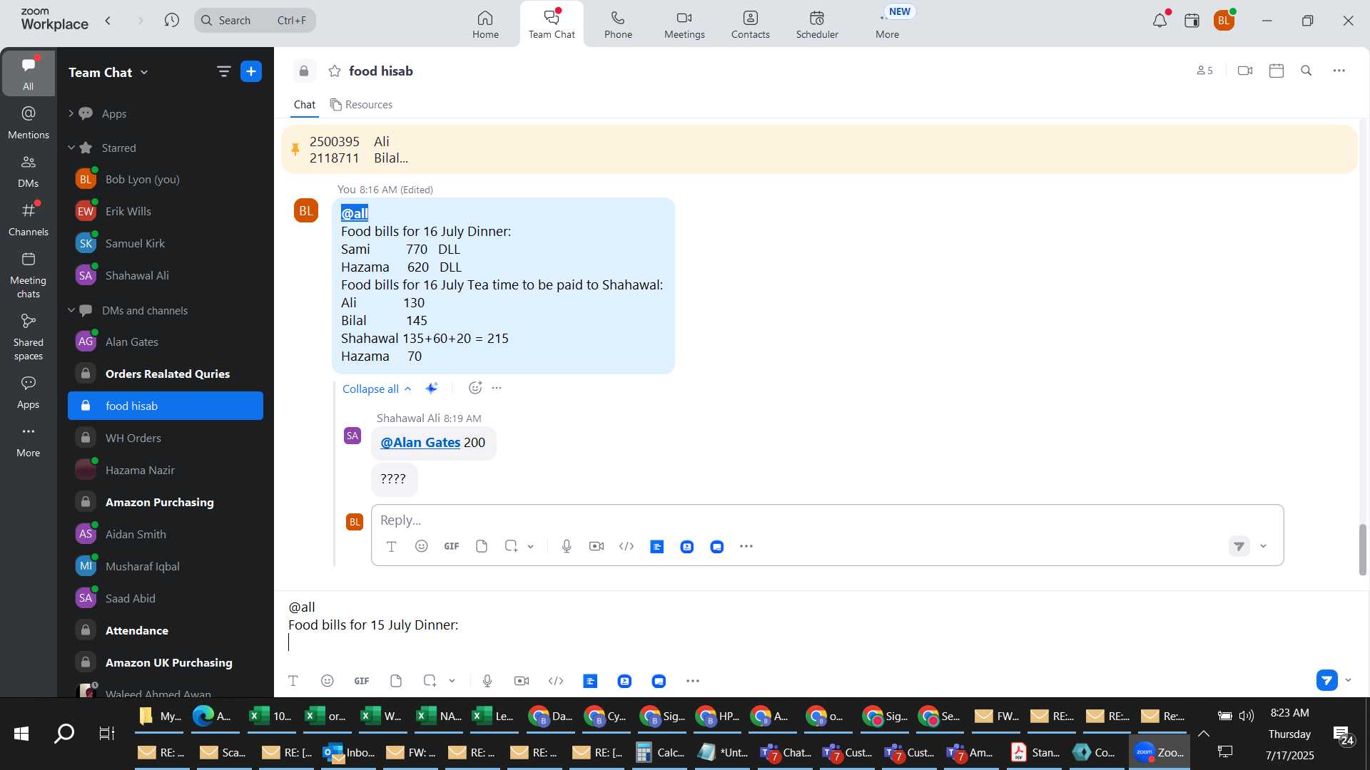Screen dimensions: 1370x770
Task: Click the search box in top bar
Action: click(x=255, y=20)
